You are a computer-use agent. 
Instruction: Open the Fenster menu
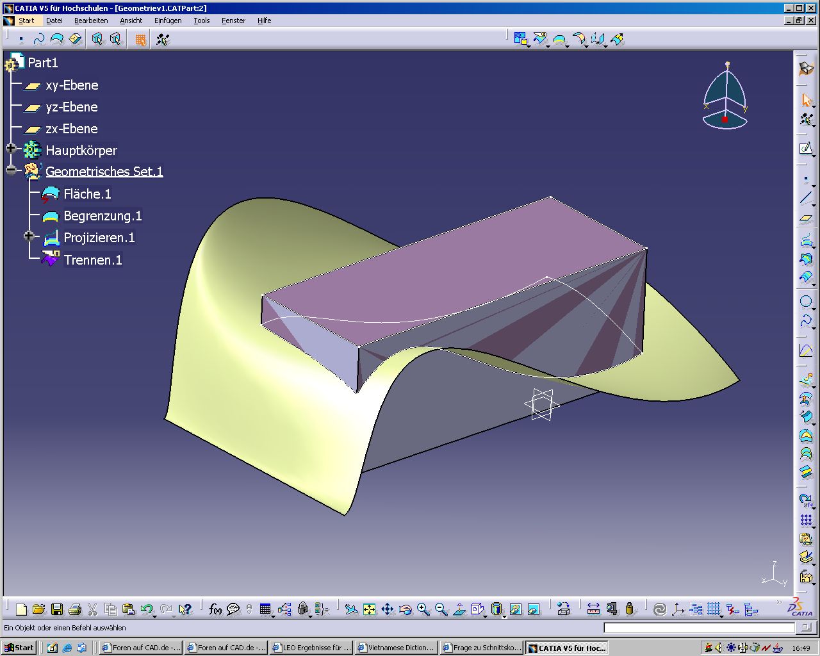point(233,20)
